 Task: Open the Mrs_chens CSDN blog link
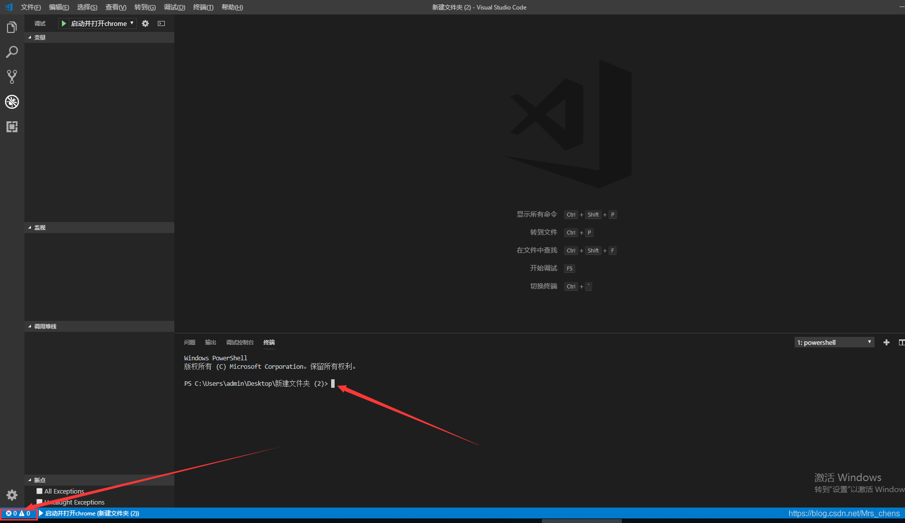845,513
